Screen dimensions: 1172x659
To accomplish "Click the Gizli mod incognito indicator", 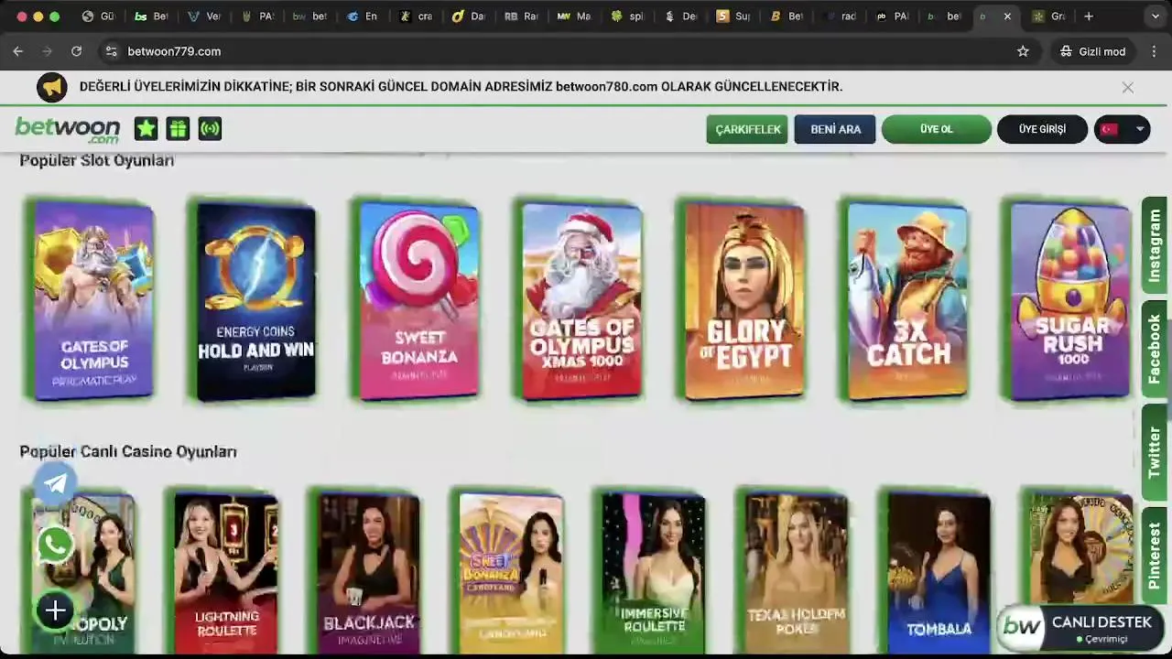I will coord(1092,51).
